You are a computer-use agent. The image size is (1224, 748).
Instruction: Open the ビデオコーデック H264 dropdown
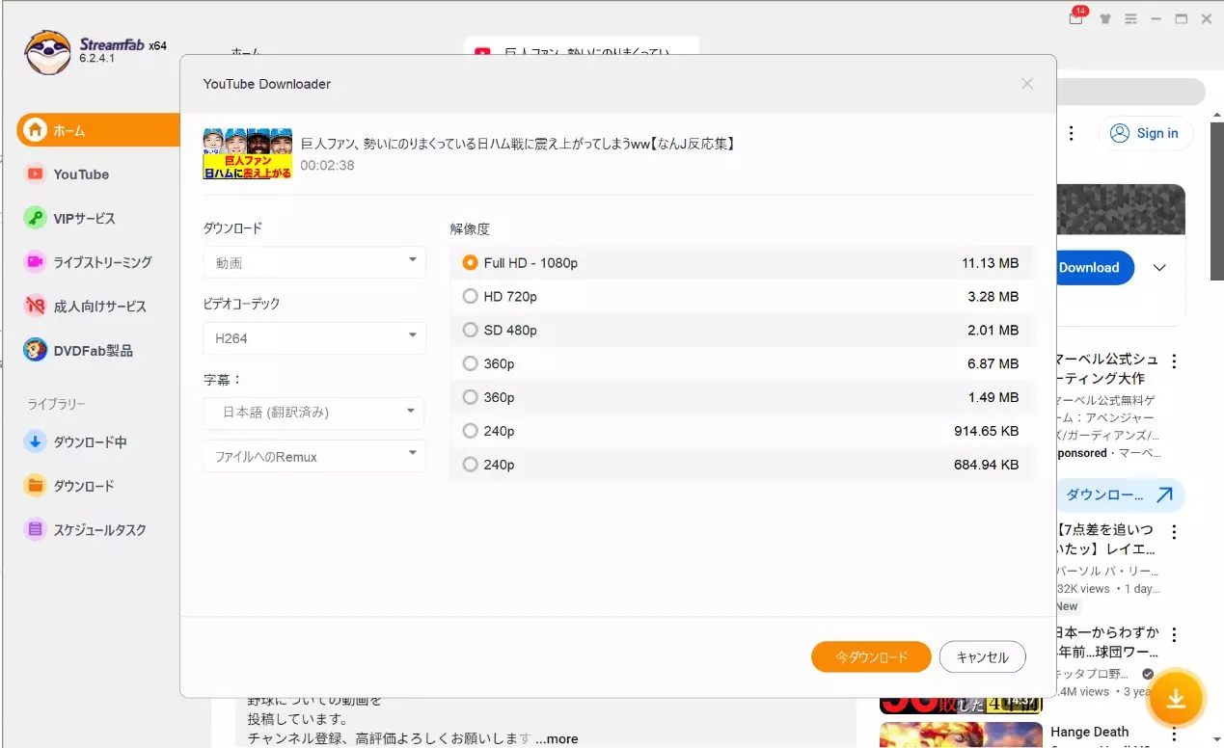pos(314,338)
